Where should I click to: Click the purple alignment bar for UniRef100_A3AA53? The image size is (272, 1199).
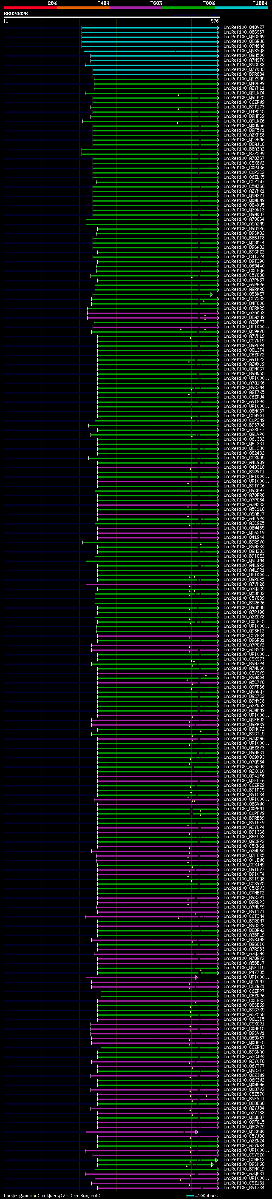tap(153, 313)
